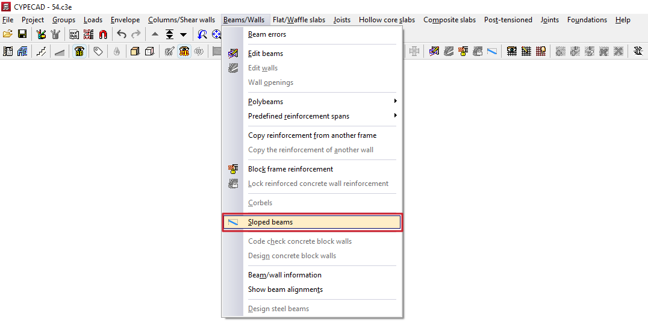Click the redo arrow icon
The image size is (648, 334).
[x=136, y=34]
